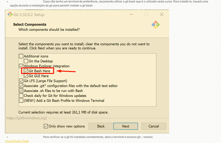Screen dimensions: 221x143
Task: Click the Select Components heading
Action: click(x=30, y=25)
